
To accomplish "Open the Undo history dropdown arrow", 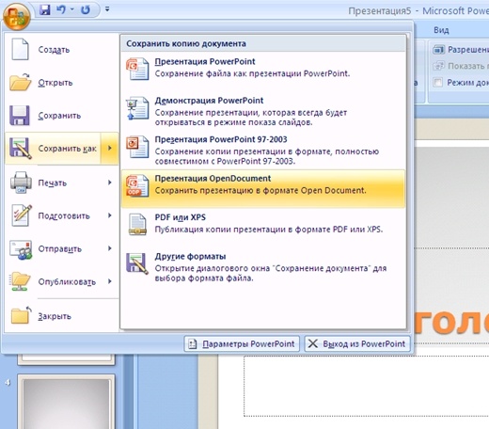I will 72,9.
